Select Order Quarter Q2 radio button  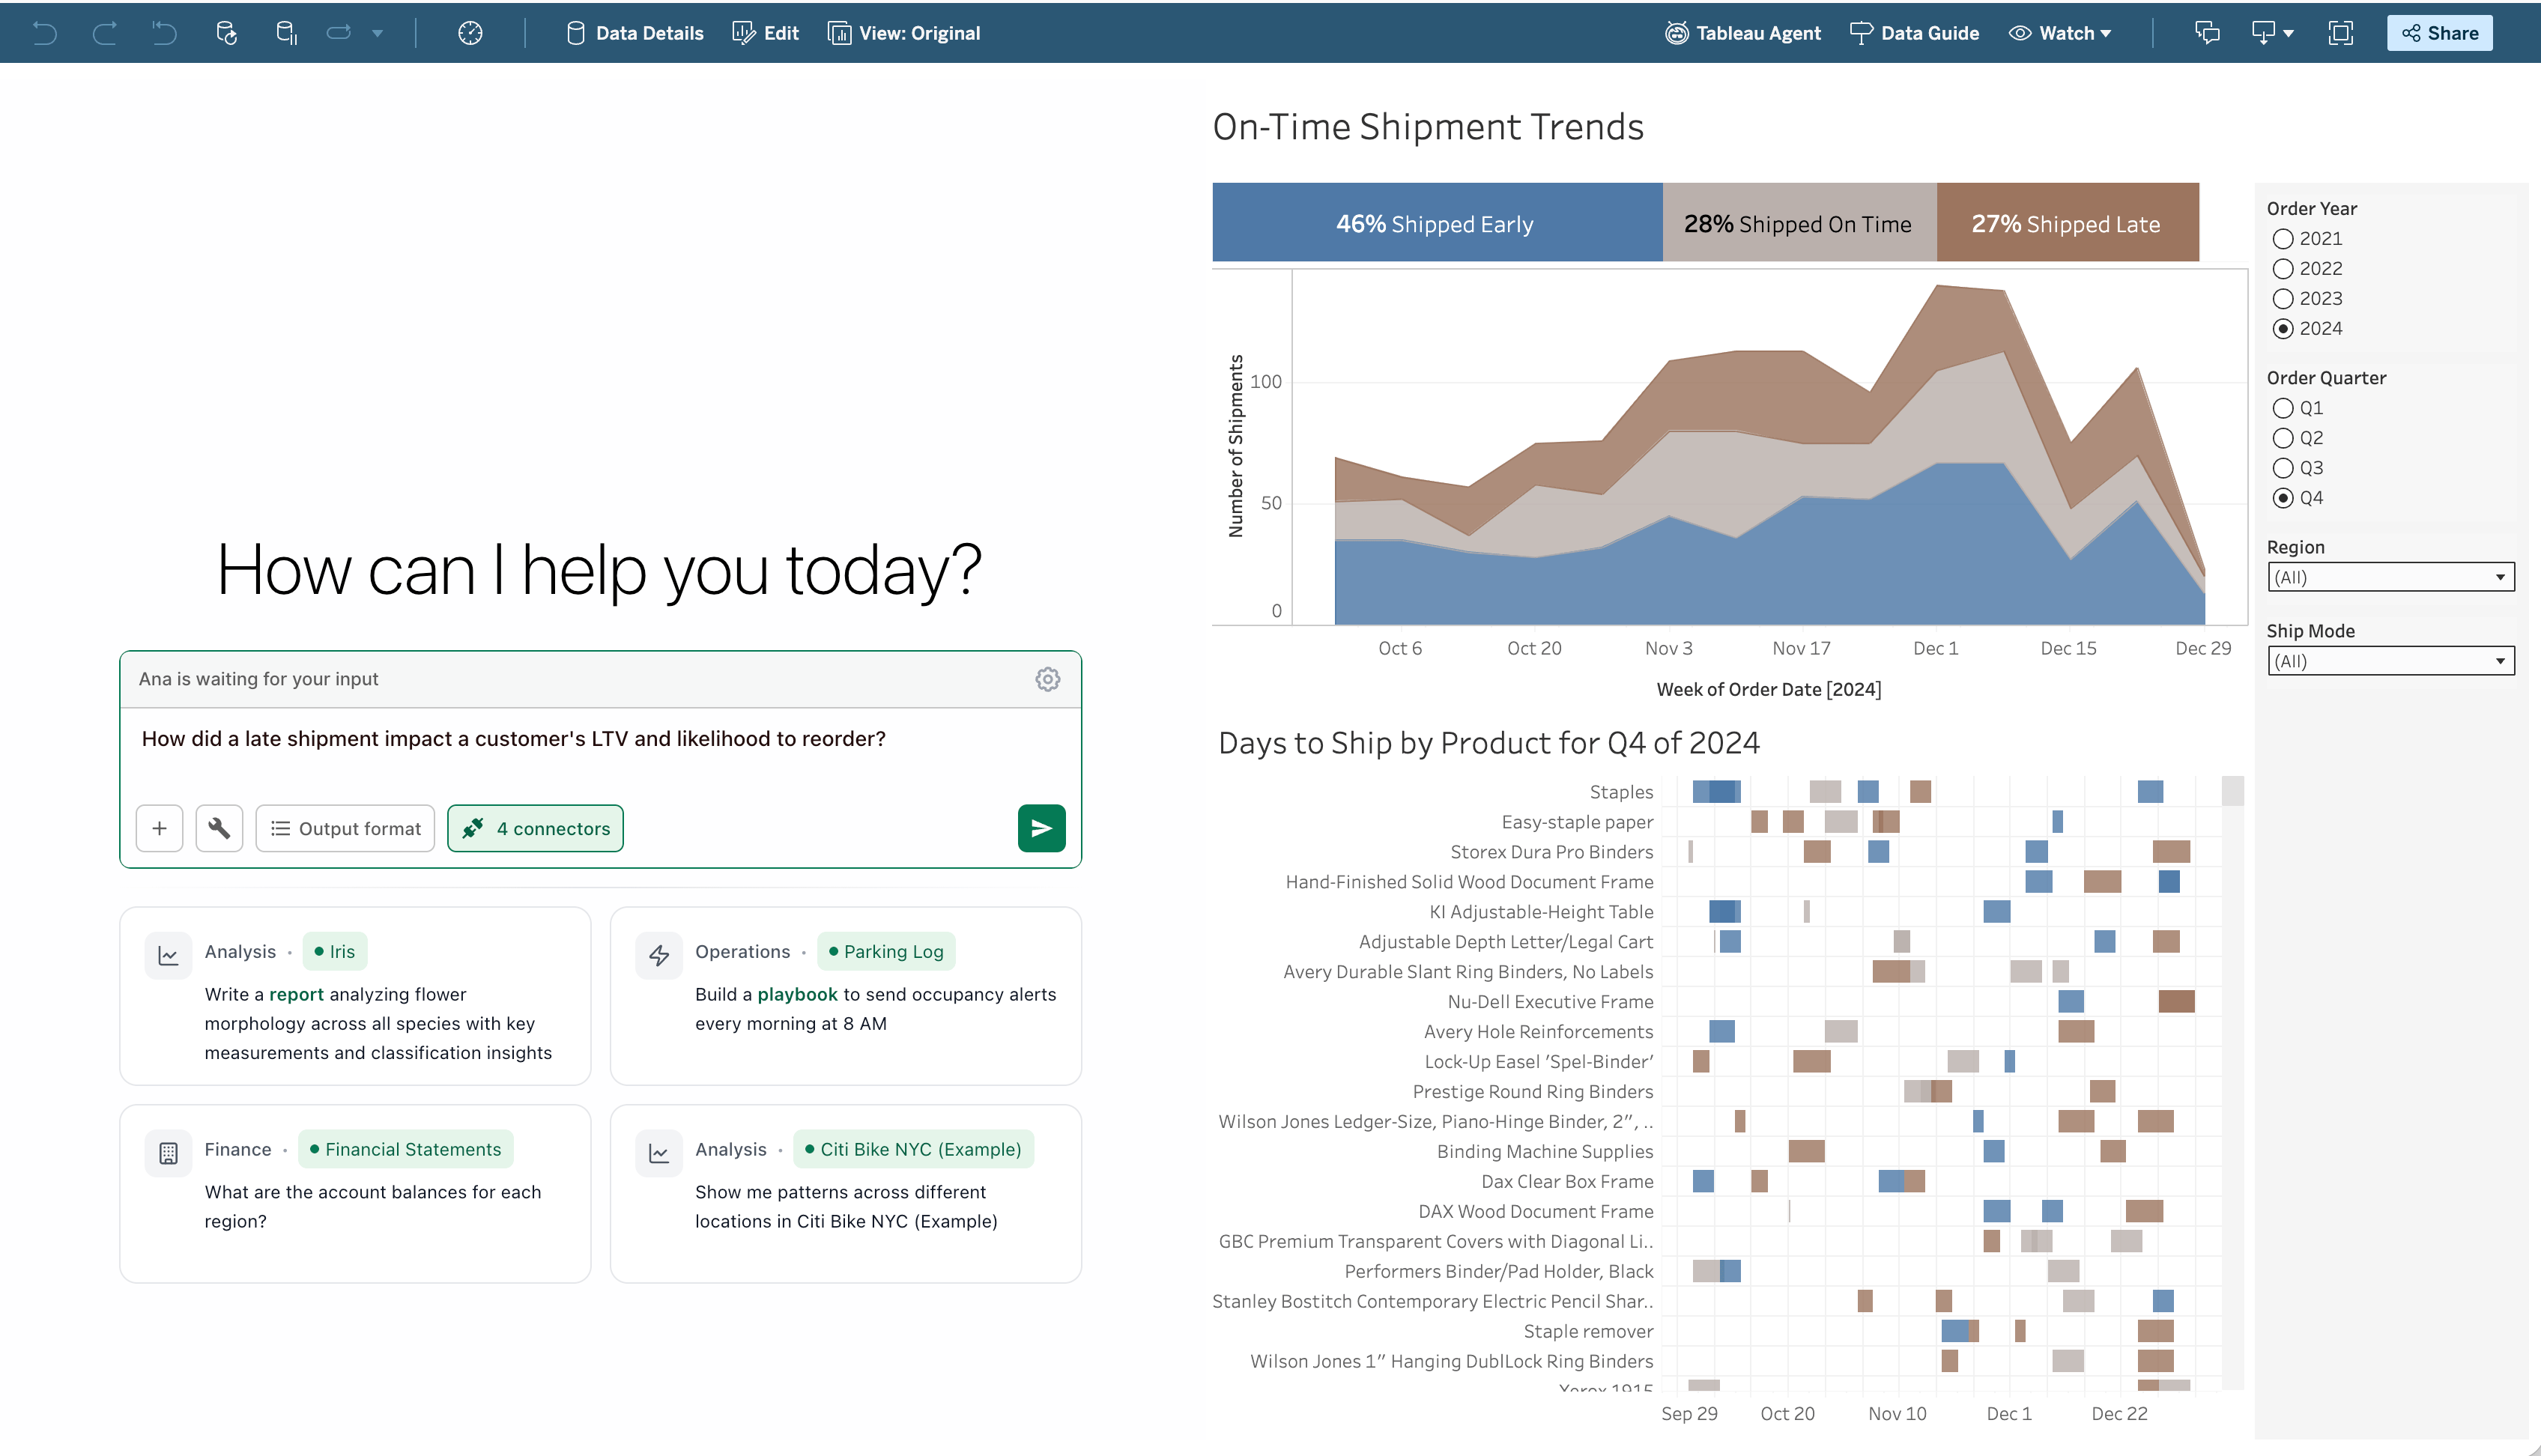click(x=2283, y=438)
